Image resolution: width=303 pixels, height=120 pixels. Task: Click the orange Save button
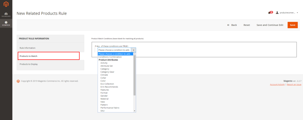coord(292,25)
